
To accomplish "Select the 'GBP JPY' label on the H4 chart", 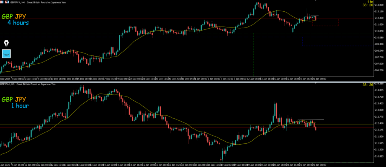I will click(14, 17).
